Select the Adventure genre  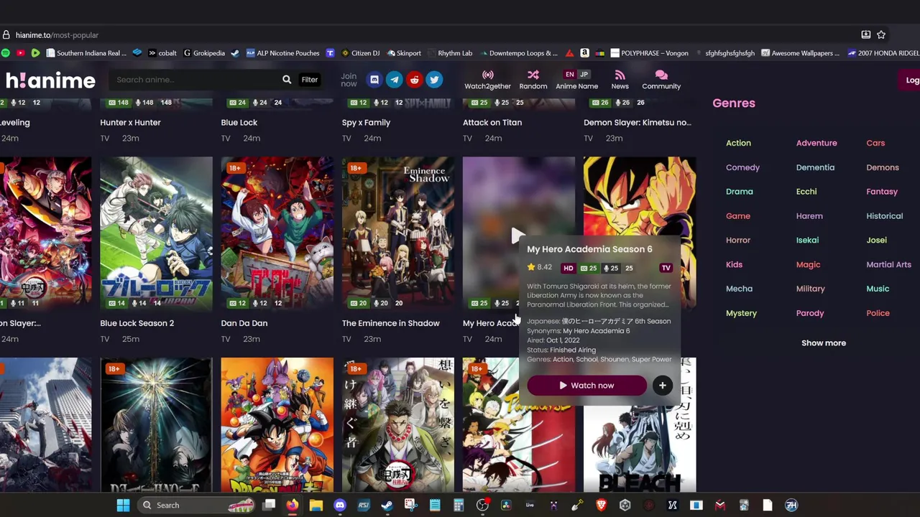tap(816, 143)
